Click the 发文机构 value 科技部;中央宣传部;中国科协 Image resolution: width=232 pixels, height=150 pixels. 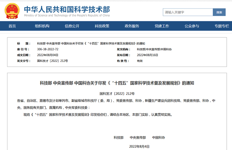point(154,49)
